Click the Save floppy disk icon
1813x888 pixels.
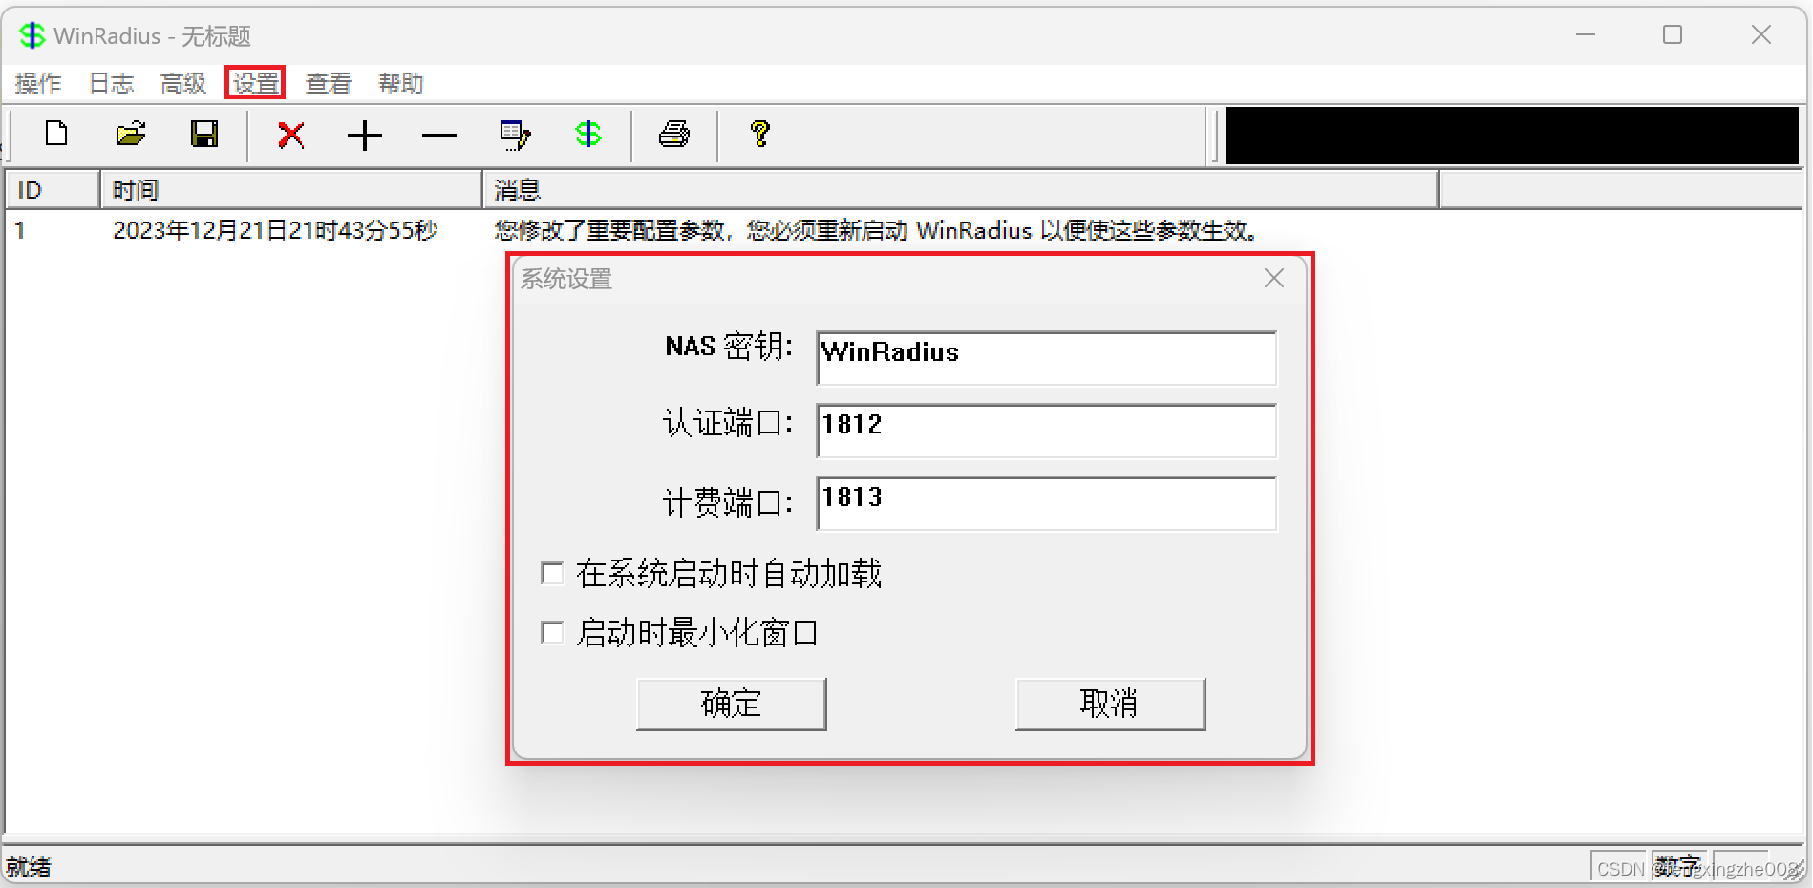tap(204, 135)
